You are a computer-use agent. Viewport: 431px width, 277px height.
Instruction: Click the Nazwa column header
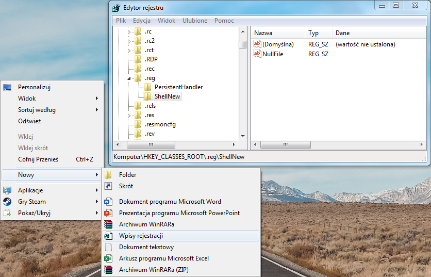(x=278, y=33)
